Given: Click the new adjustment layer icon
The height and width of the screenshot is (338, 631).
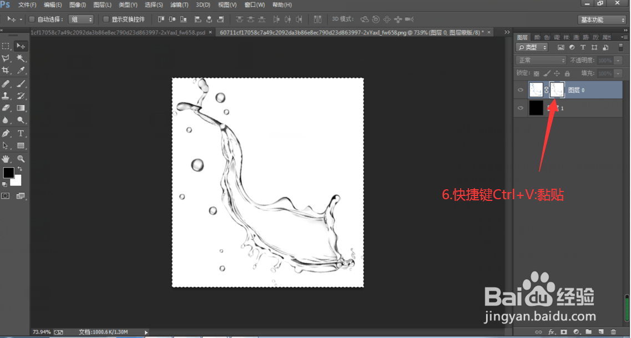Looking at the screenshot, I should [x=576, y=332].
